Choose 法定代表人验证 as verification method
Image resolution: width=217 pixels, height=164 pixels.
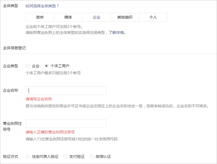(28, 157)
